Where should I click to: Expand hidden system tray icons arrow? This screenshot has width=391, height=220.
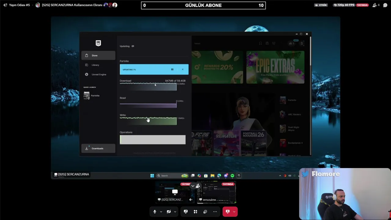point(280,176)
